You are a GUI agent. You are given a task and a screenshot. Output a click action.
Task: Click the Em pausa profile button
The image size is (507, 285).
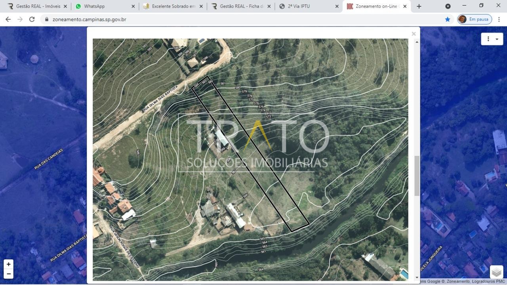(x=475, y=19)
